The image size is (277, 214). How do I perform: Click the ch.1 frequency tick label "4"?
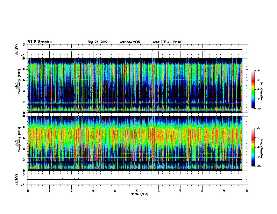click(x=24, y=91)
